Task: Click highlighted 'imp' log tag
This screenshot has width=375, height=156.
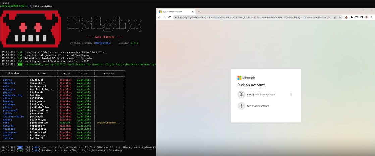Action: tap(20, 147)
